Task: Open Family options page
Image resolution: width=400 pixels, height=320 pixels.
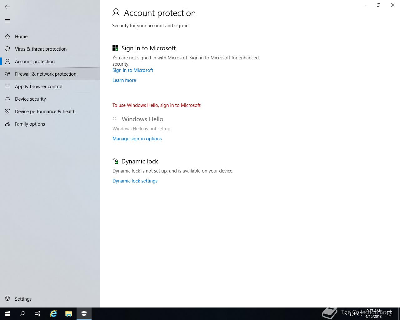Action: [50, 124]
